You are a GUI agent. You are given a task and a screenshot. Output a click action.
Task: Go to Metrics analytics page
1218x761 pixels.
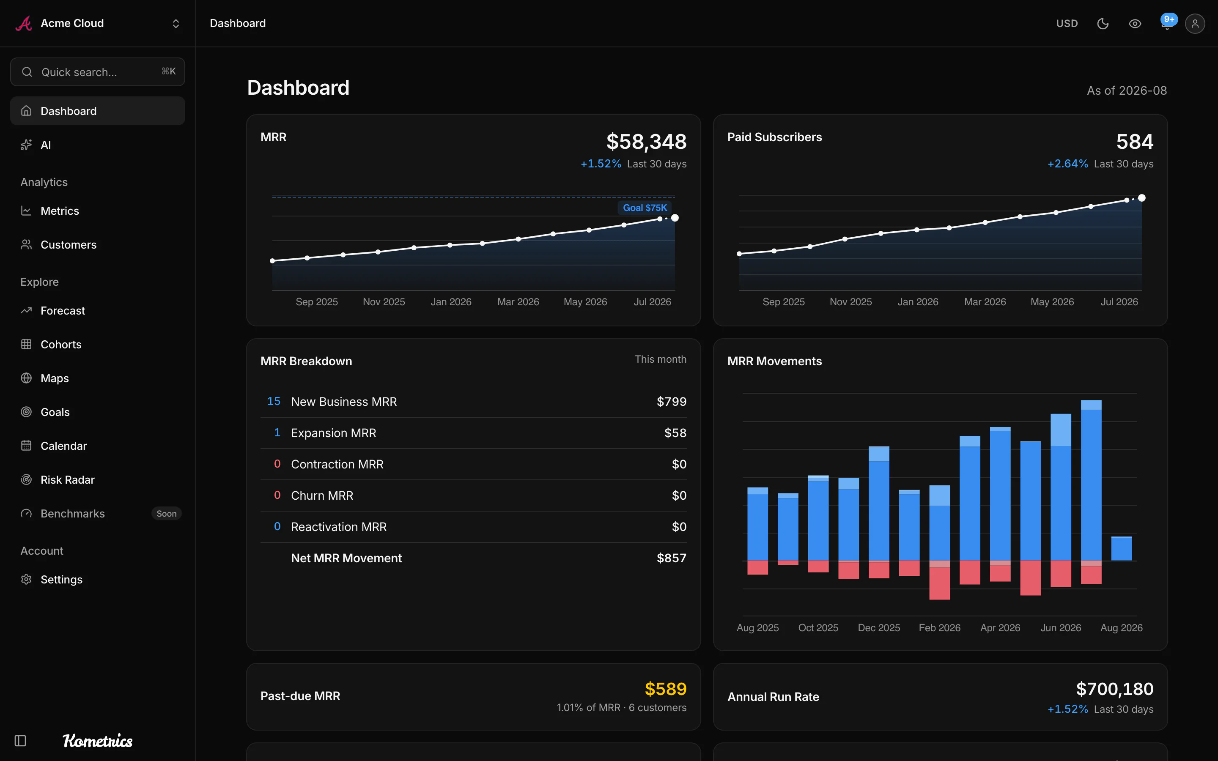pyautogui.click(x=98, y=211)
